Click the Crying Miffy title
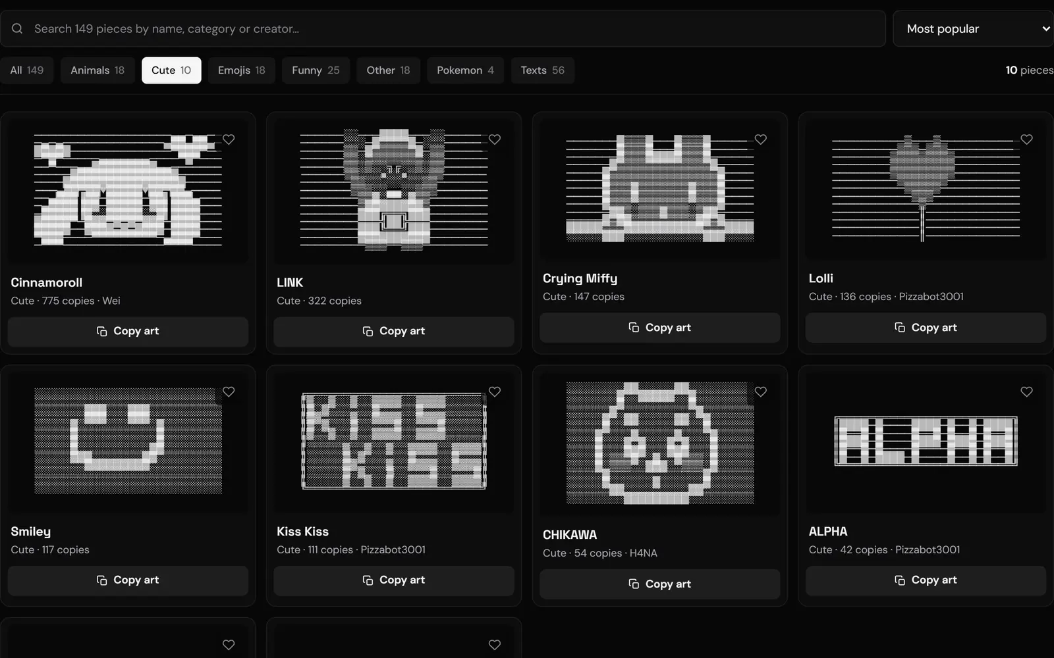The width and height of the screenshot is (1054, 658). pyautogui.click(x=580, y=278)
